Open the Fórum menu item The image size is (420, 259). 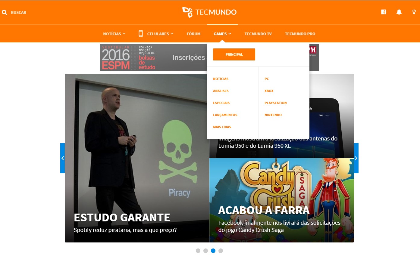click(193, 34)
